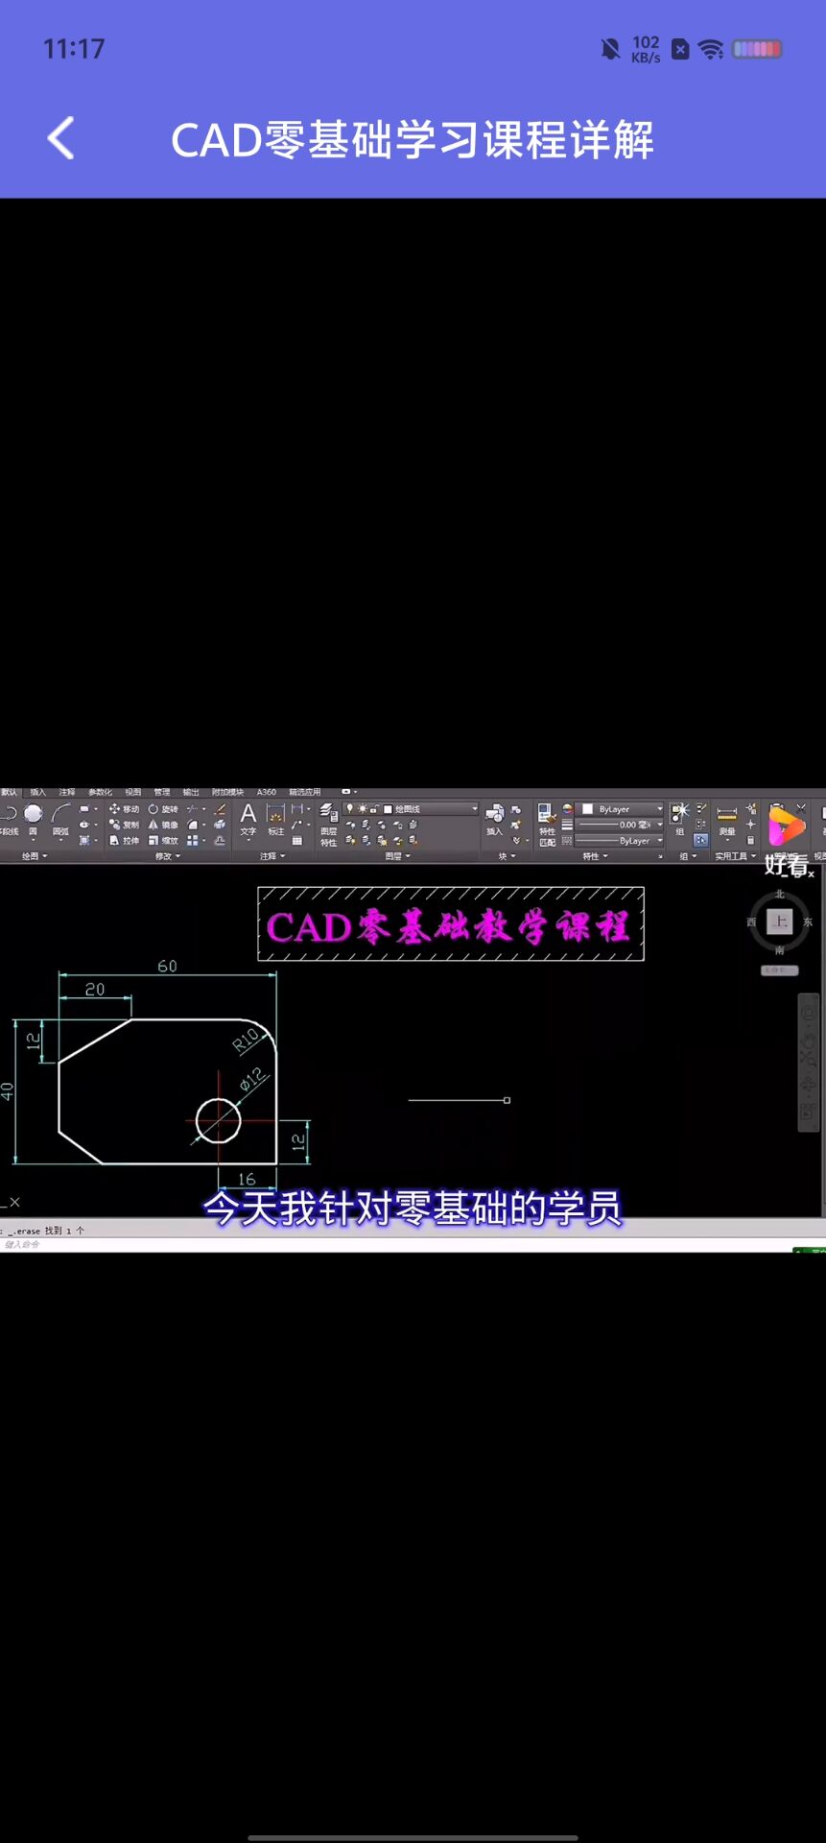The image size is (826, 1843).
Task: Switch to the Insert (插入) ribbon tab
Action: pos(38,792)
